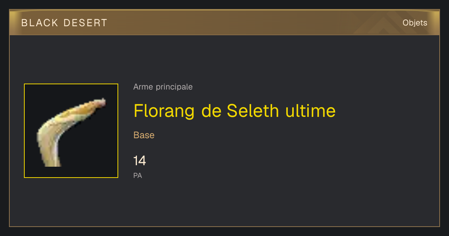
Task: Click the Florang weapon item icon
Action: (71, 131)
